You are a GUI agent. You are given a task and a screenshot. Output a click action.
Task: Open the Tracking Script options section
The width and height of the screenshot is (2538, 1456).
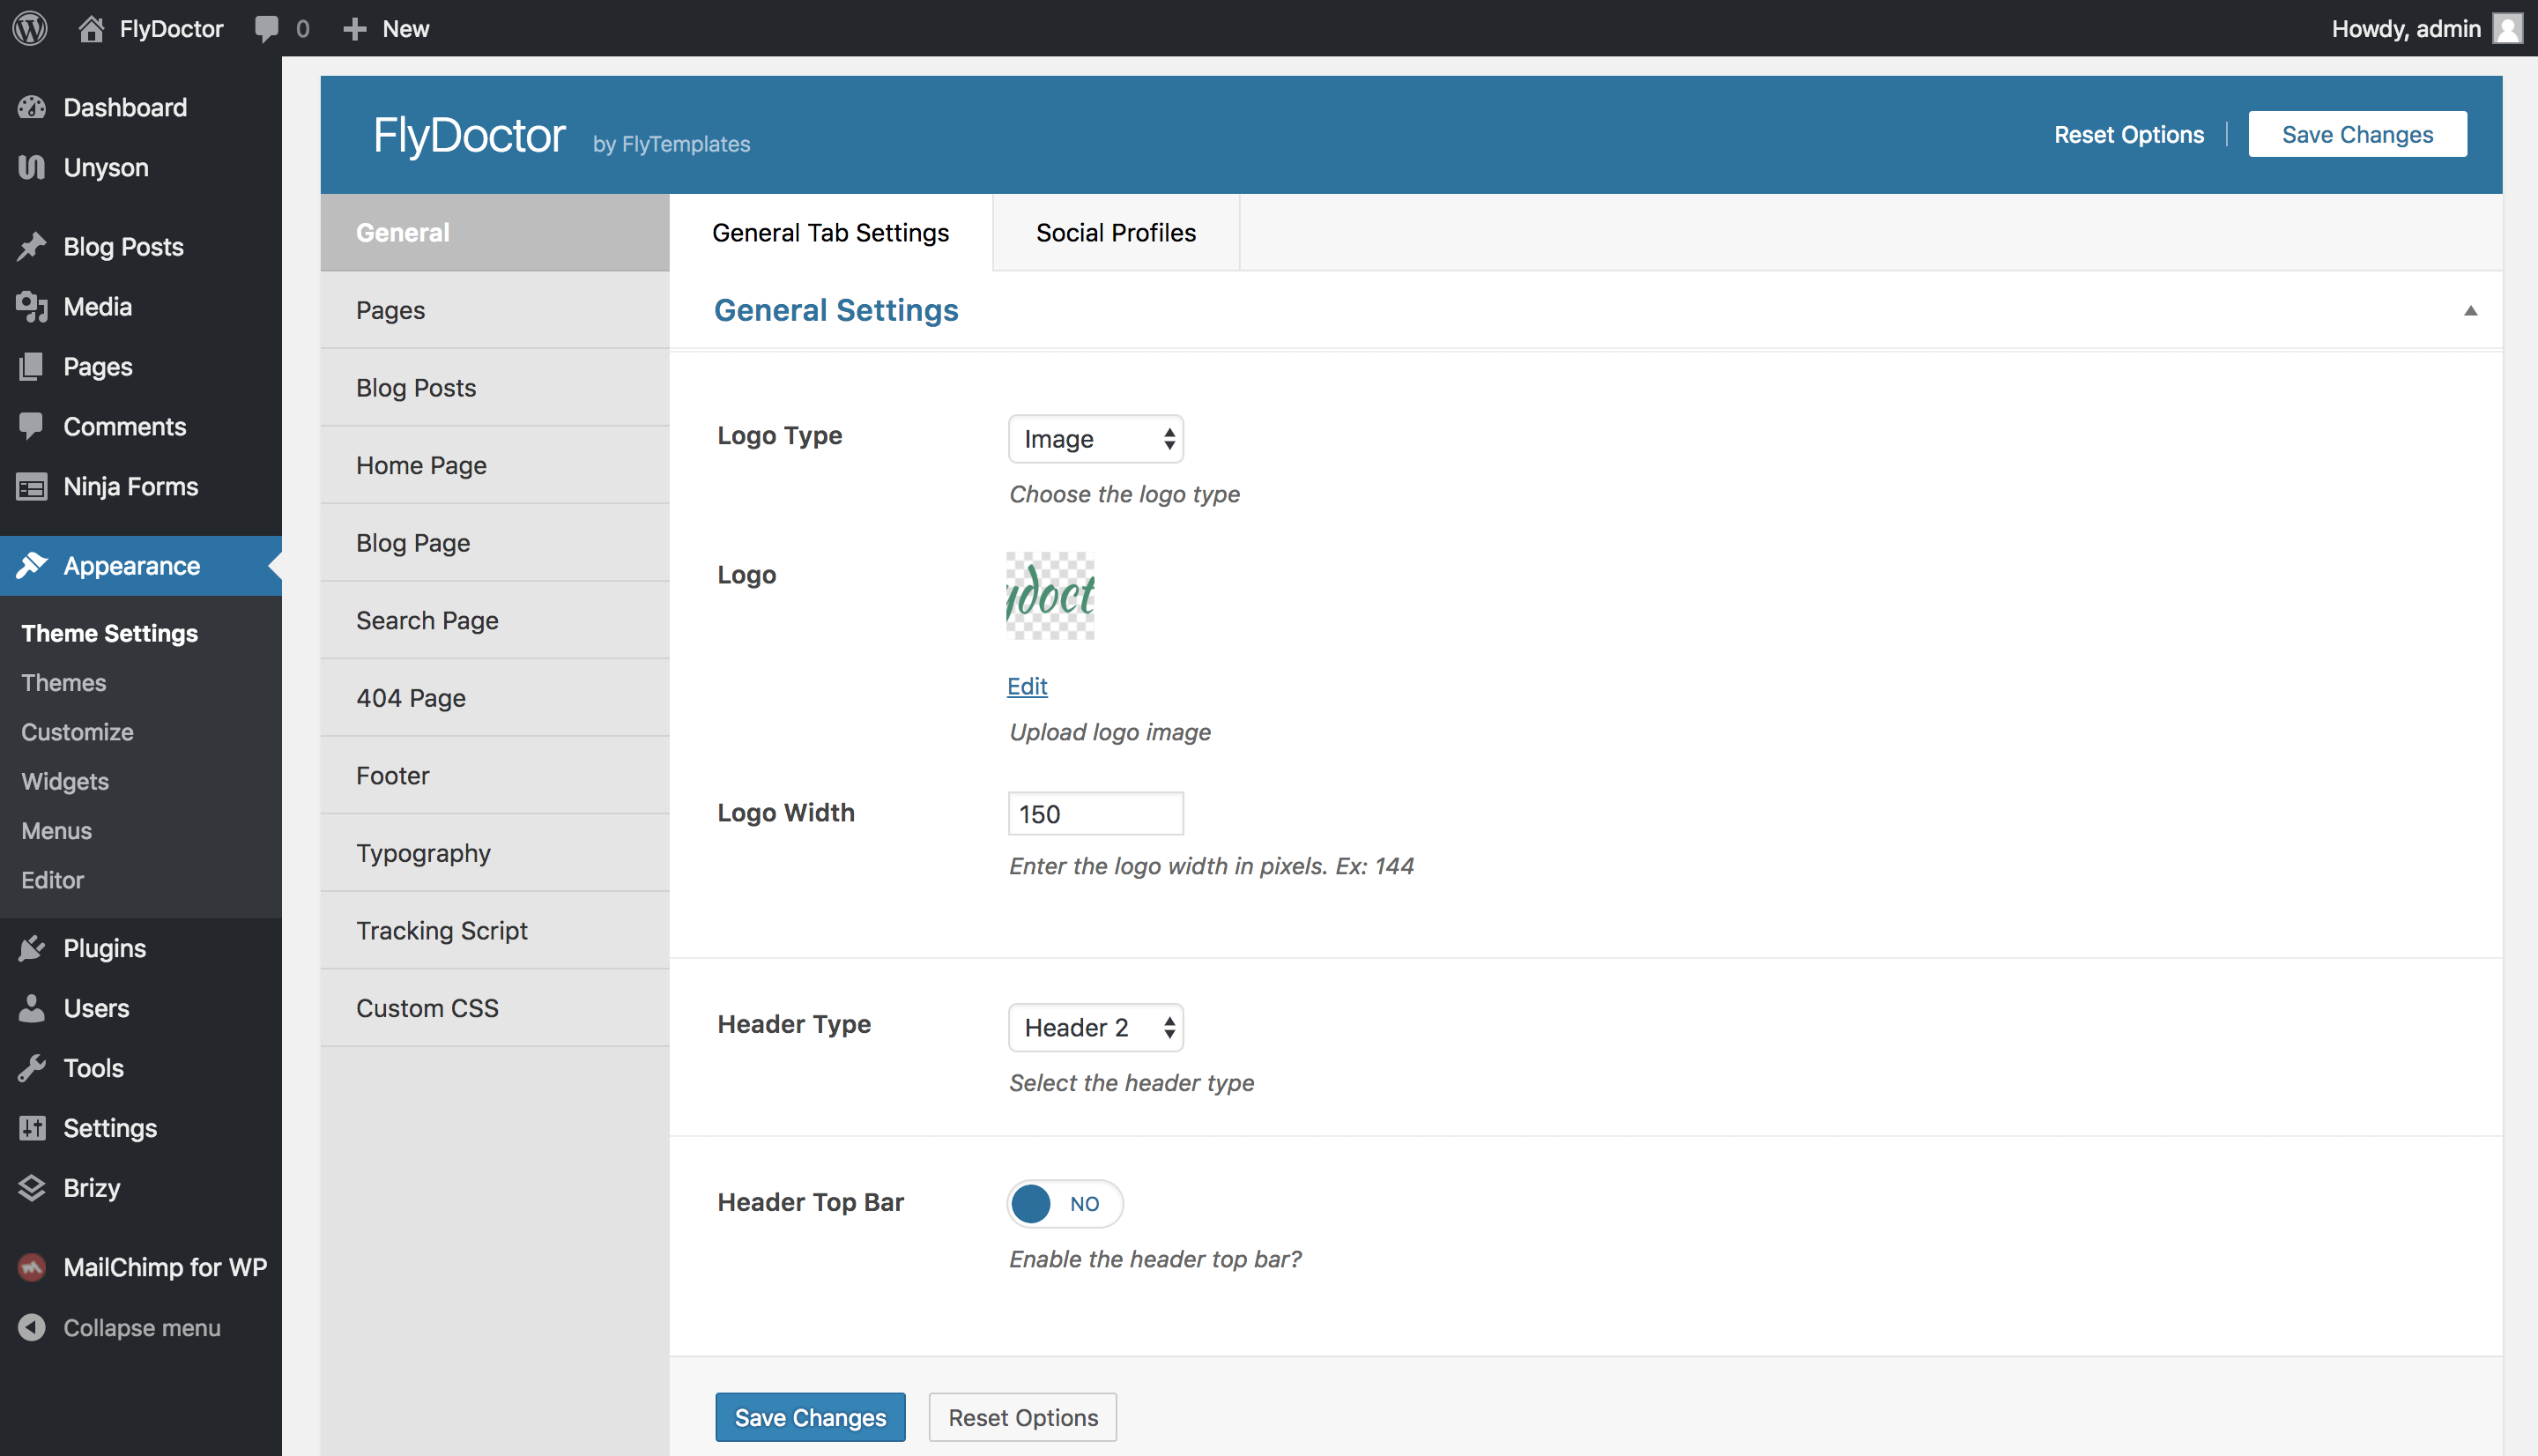coord(494,930)
